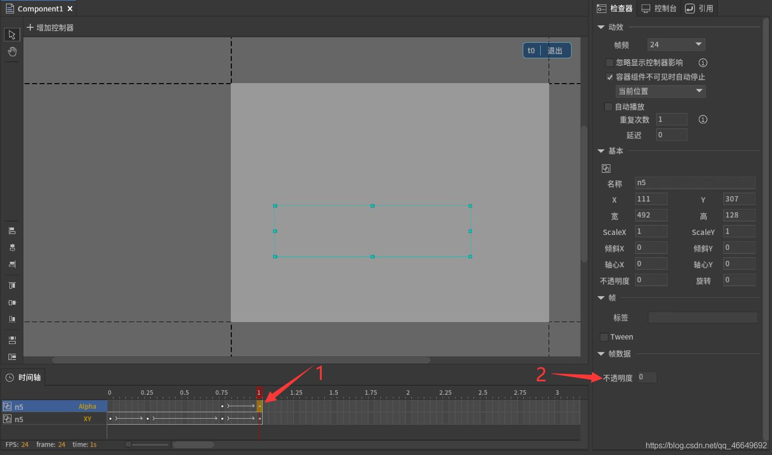Collapse the 动效 section
Viewport: 772px width, 455px height.
(x=601, y=27)
